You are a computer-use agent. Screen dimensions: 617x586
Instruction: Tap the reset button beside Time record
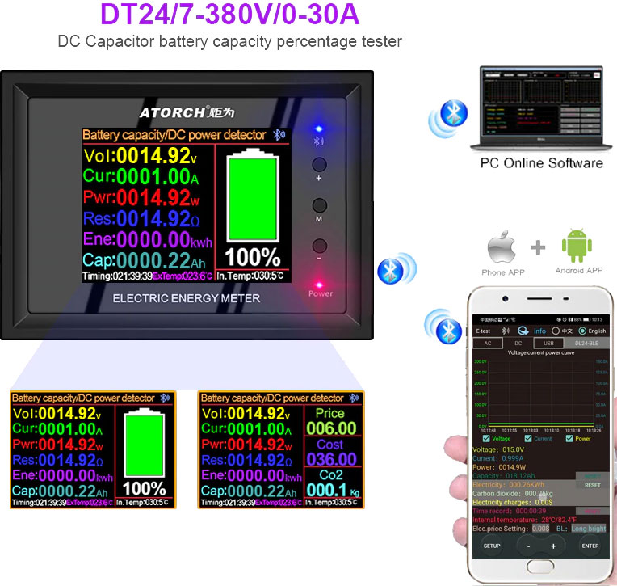click(x=592, y=511)
